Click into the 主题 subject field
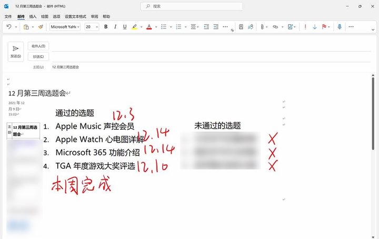379x239 pixels. (x=211, y=67)
